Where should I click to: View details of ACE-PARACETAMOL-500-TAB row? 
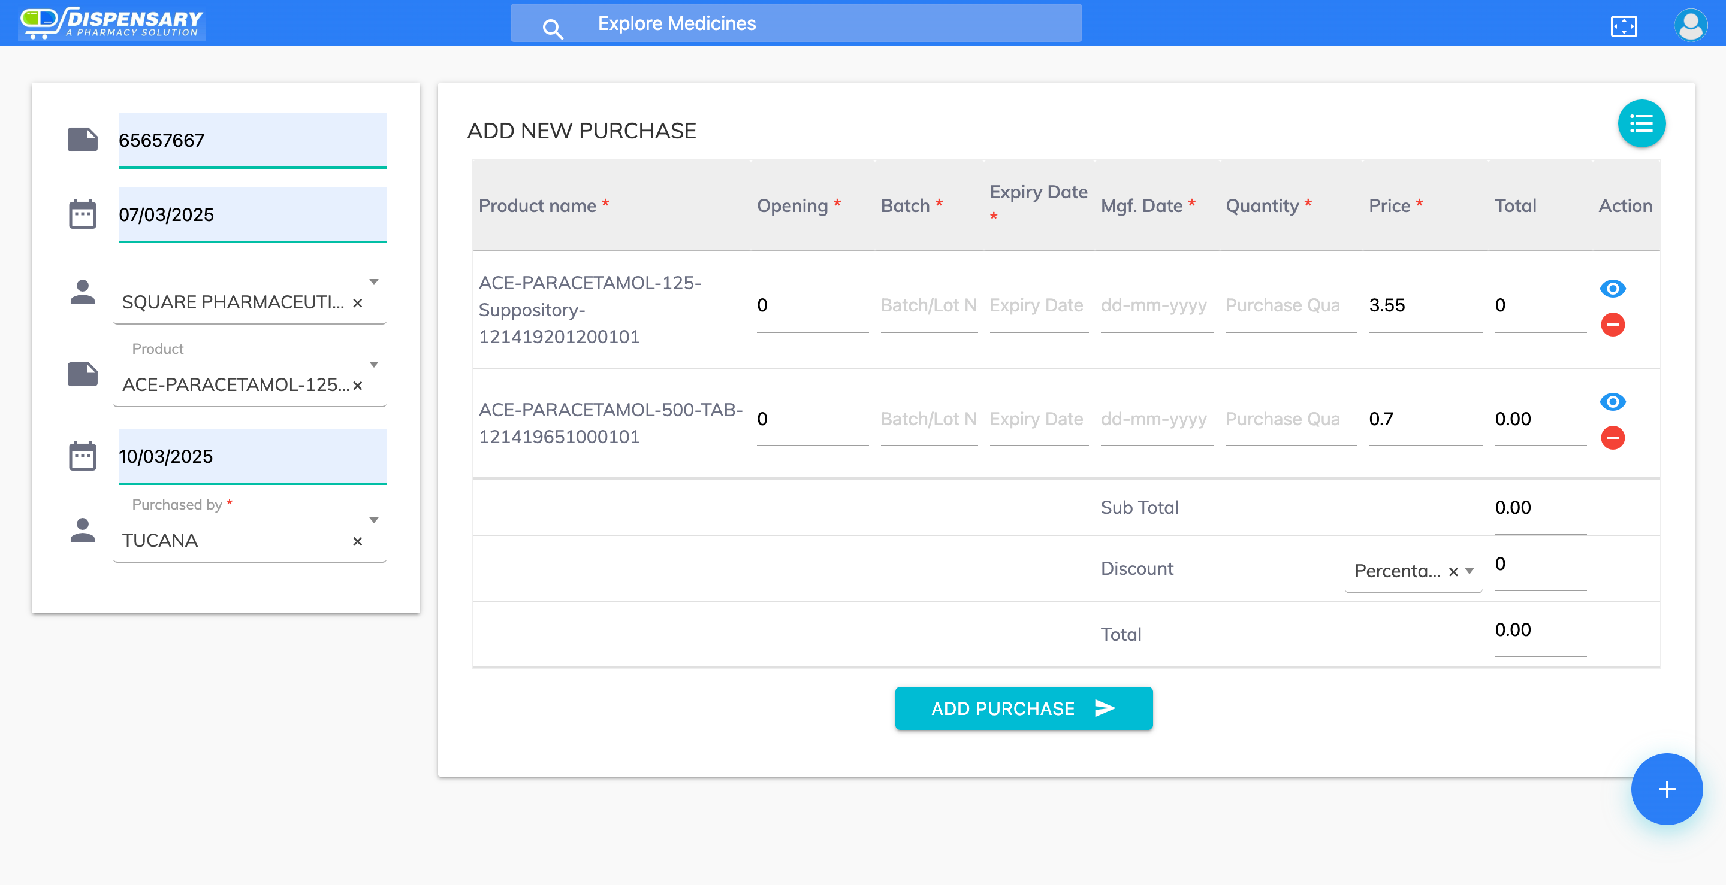pos(1612,402)
